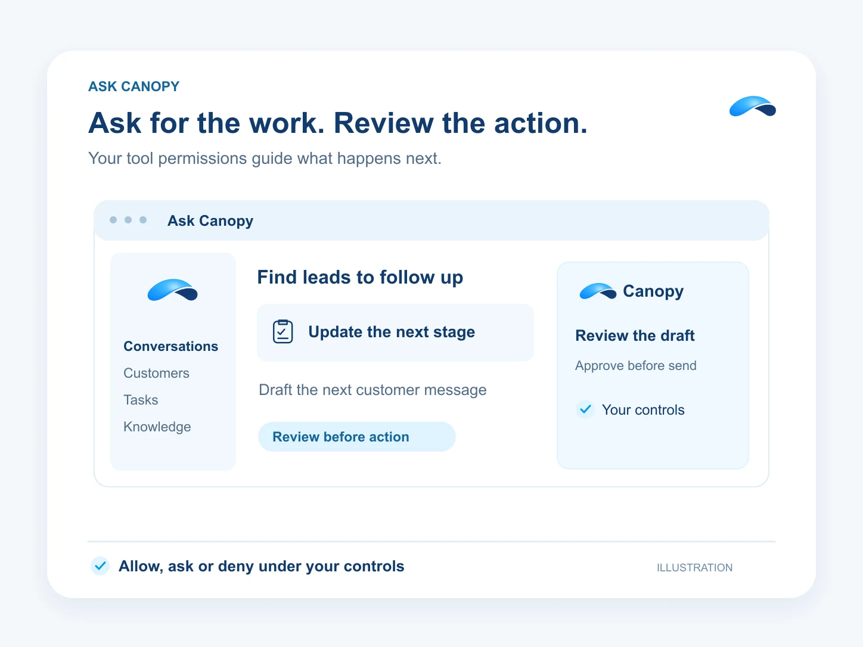Screen dimensions: 863x647
Task: Click the Canopy logo beside the headline
Action: [x=753, y=106]
